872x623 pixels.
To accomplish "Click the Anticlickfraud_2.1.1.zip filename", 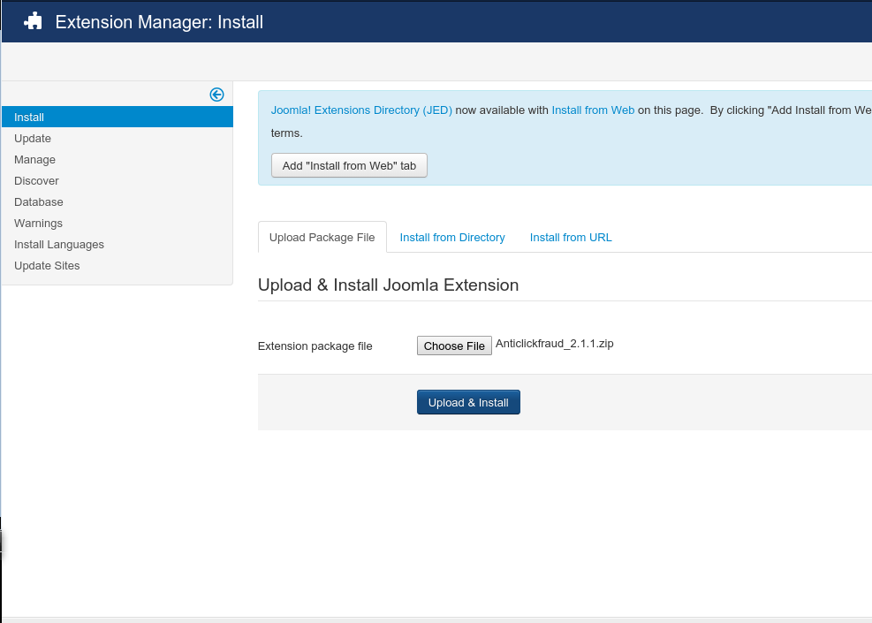I will pos(555,345).
